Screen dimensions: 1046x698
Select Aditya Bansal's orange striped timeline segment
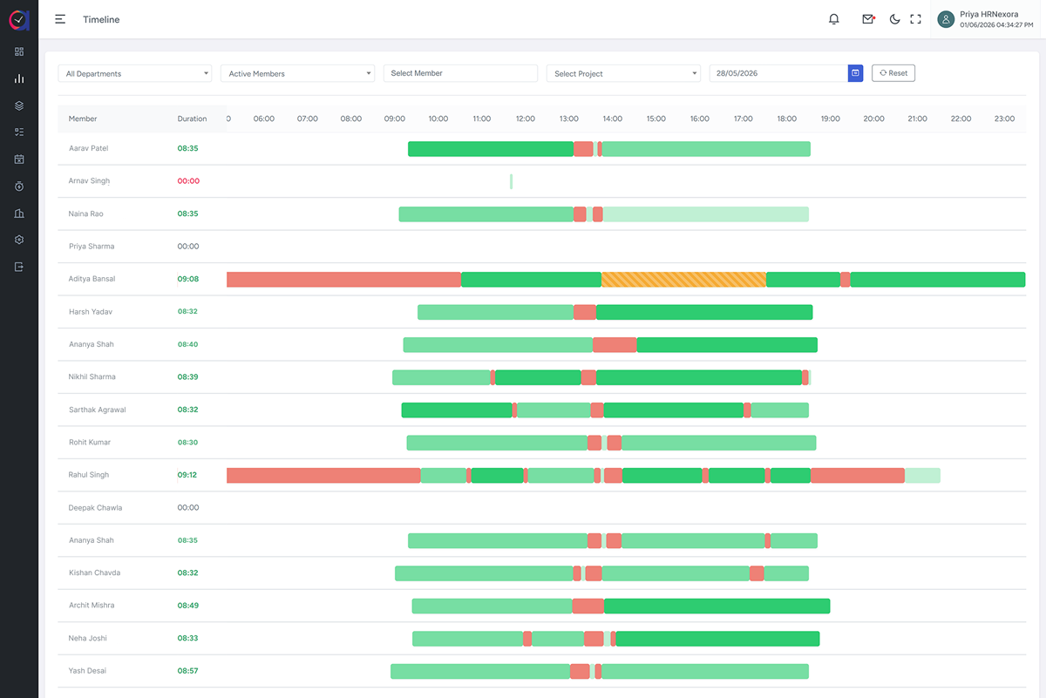pos(683,280)
